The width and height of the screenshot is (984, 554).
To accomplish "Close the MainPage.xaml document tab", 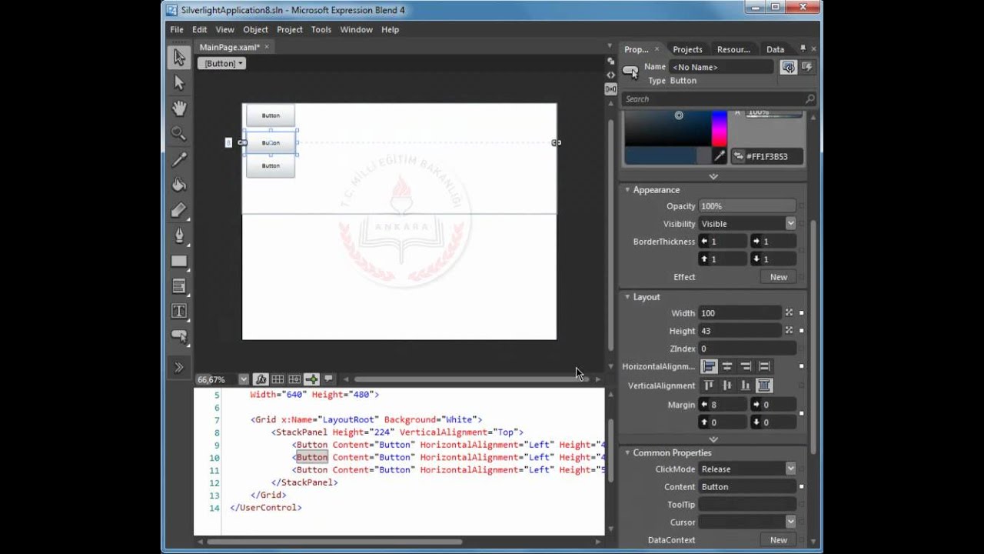I will [x=267, y=47].
